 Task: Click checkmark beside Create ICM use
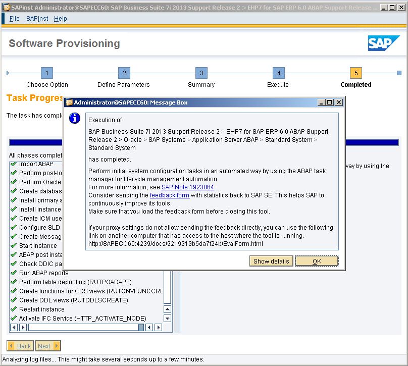pyautogui.click(x=14, y=218)
